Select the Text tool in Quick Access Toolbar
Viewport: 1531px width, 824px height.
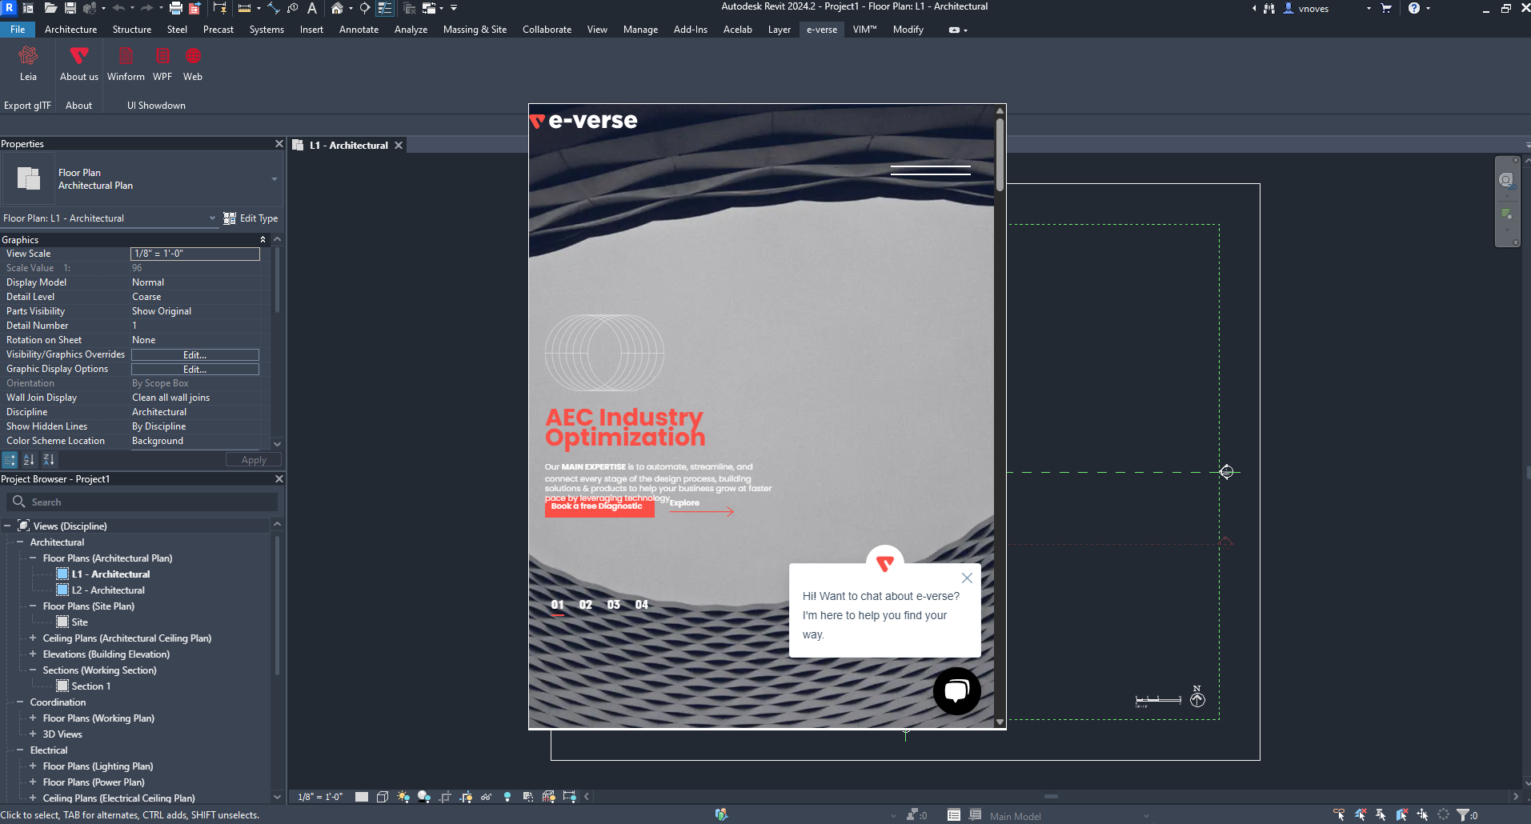312,8
